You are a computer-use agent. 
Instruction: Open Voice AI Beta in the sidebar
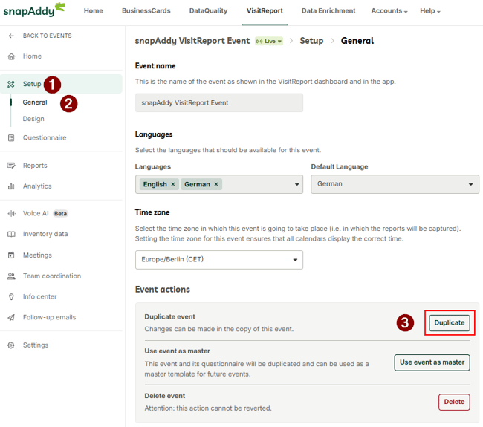pyautogui.click(x=45, y=213)
